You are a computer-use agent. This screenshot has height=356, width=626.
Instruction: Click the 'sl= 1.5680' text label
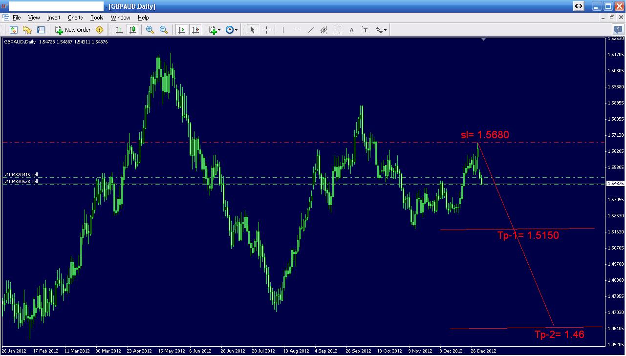[x=485, y=134]
